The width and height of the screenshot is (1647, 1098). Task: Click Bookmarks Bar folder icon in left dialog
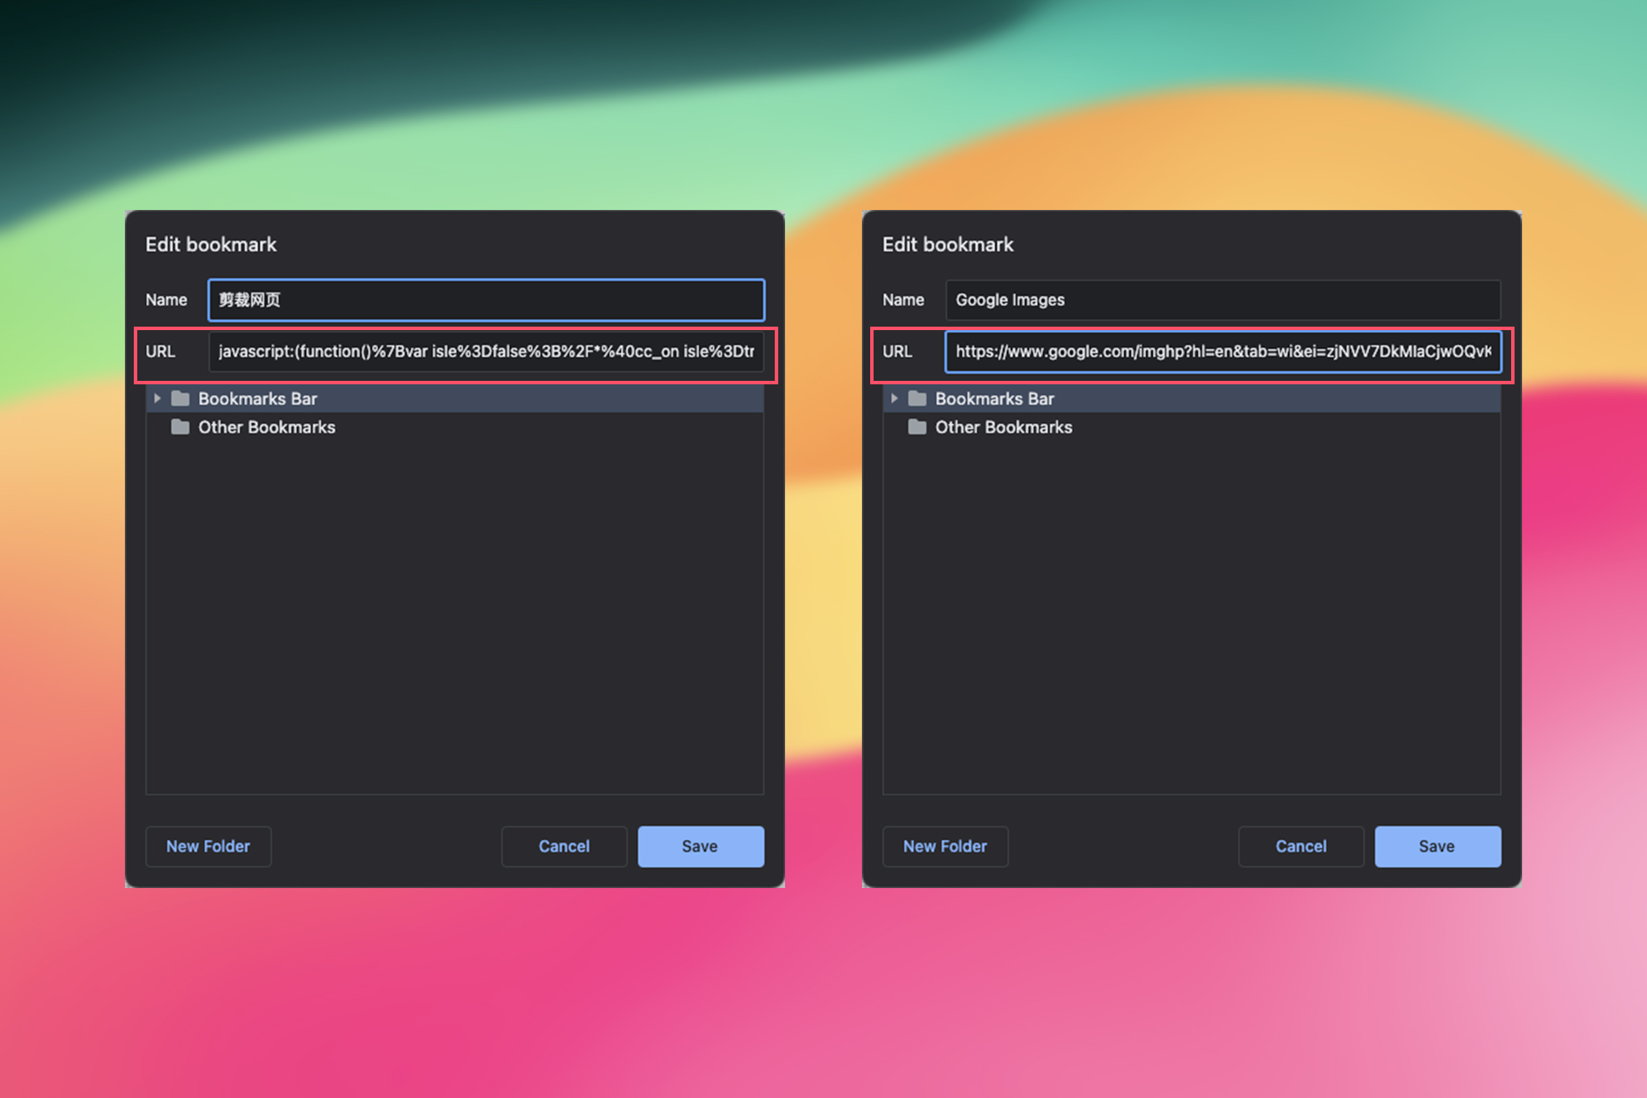(x=180, y=399)
